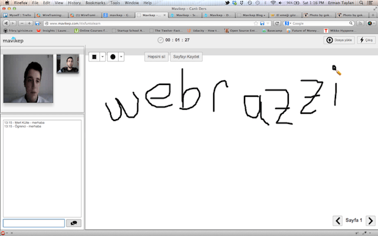Click the mavikep logo

(12, 40)
